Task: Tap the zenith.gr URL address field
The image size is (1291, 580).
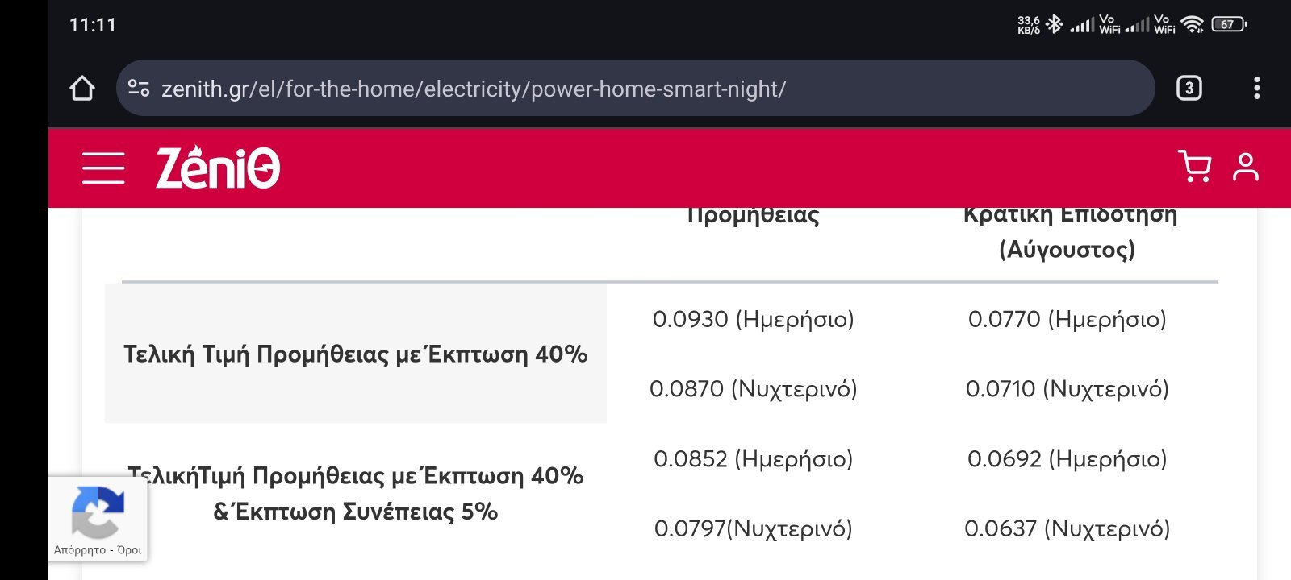Action: [x=635, y=88]
